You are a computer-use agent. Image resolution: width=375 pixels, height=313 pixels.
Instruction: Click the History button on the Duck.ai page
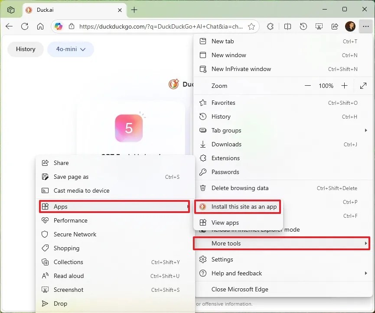(x=25, y=49)
